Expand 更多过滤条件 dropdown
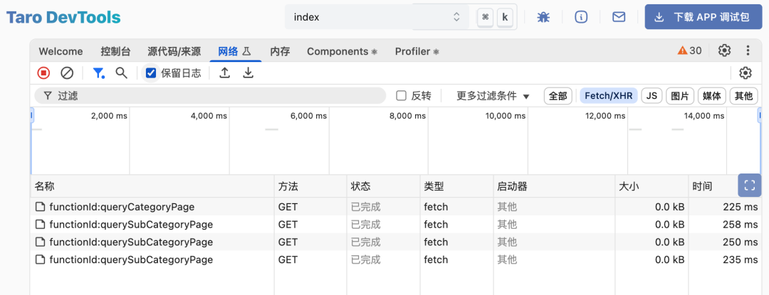The height and width of the screenshot is (295, 769). (x=493, y=96)
